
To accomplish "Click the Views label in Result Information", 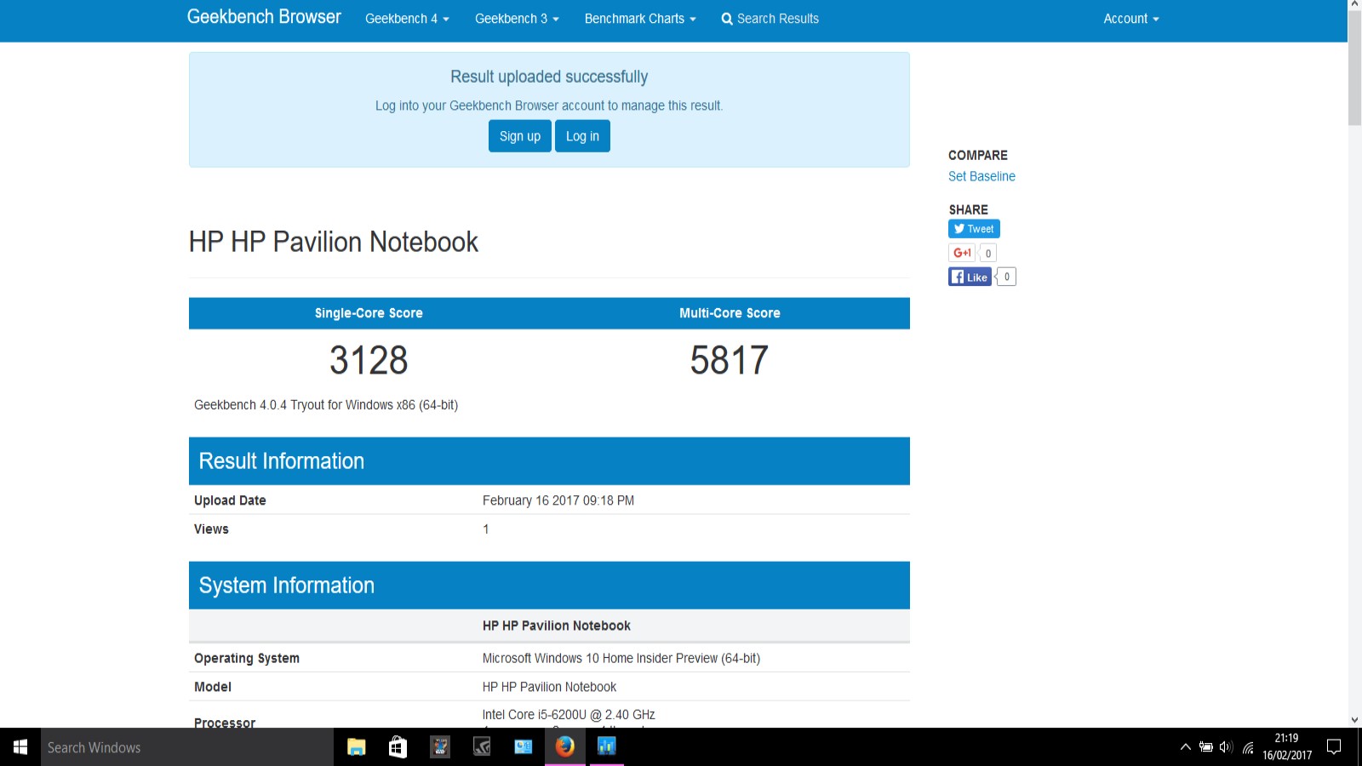I will (x=211, y=529).
